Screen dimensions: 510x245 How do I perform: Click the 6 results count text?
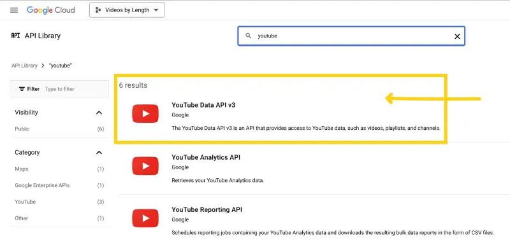(133, 85)
